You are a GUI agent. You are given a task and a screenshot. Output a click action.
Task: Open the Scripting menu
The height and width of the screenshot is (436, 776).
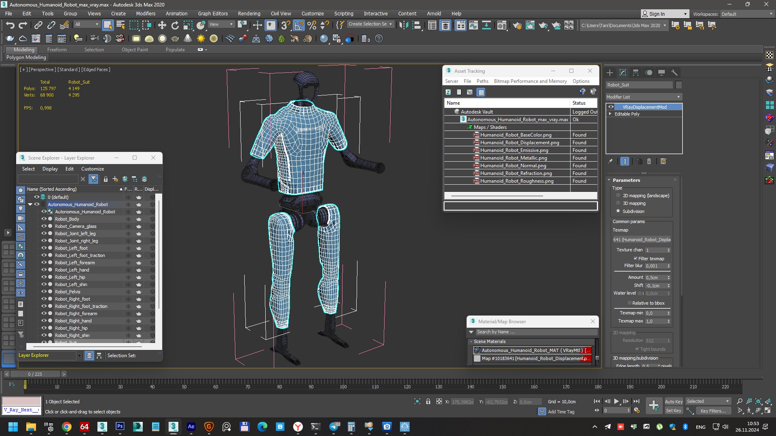point(343,13)
